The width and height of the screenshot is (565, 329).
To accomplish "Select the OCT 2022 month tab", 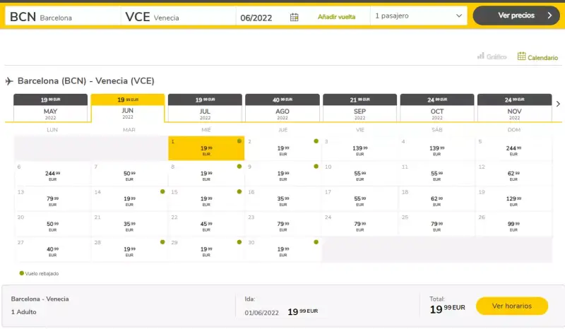I will pyautogui.click(x=437, y=108).
